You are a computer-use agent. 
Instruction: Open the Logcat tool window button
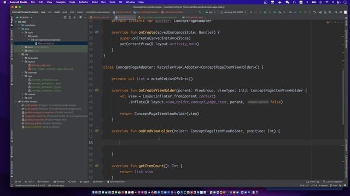(84, 182)
